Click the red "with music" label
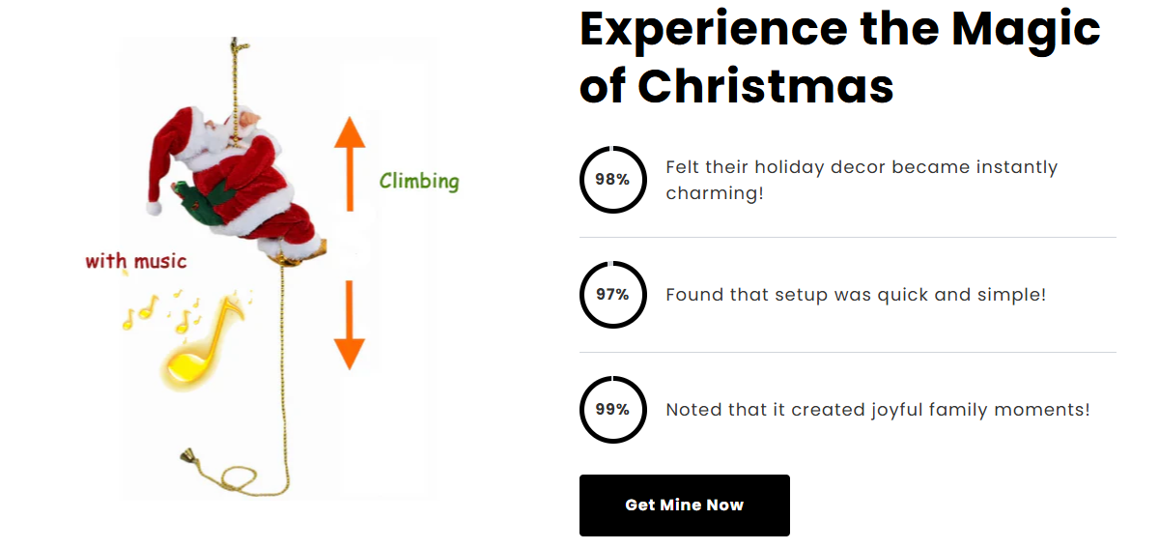 [x=135, y=261]
